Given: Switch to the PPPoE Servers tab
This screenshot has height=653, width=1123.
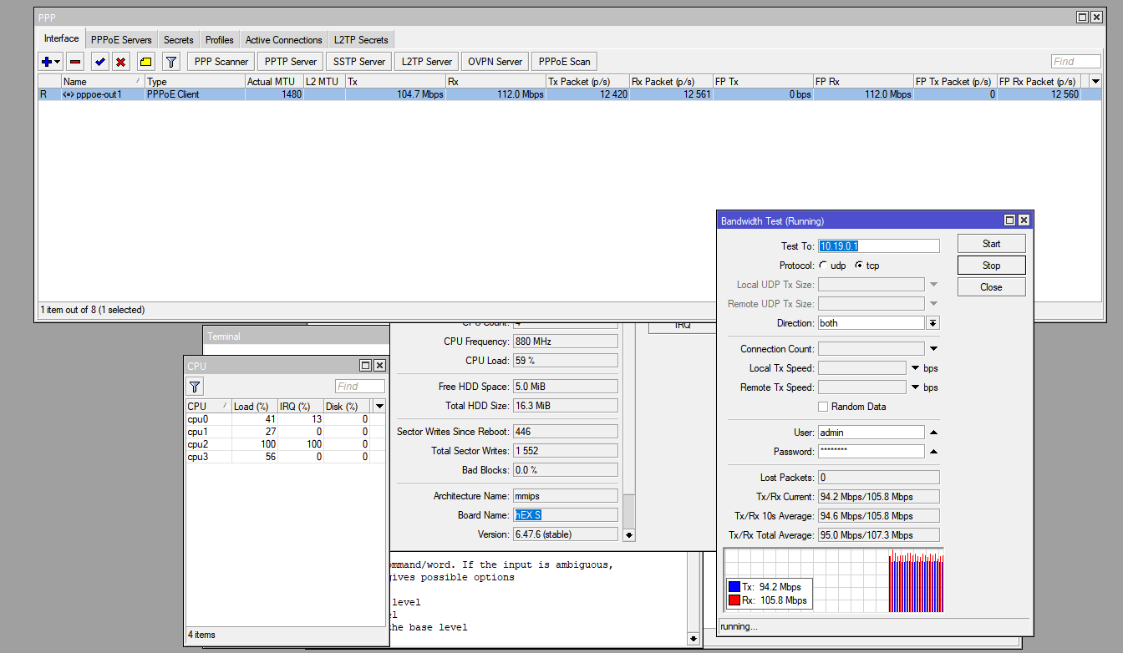Looking at the screenshot, I should pyautogui.click(x=121, y=40).
